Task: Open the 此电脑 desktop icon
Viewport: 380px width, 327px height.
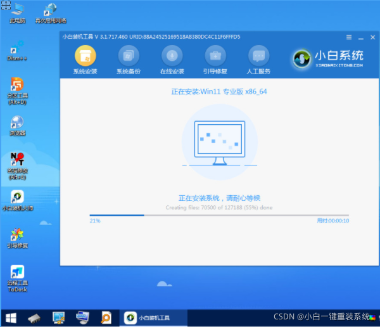Action: [x=17, y=13]
